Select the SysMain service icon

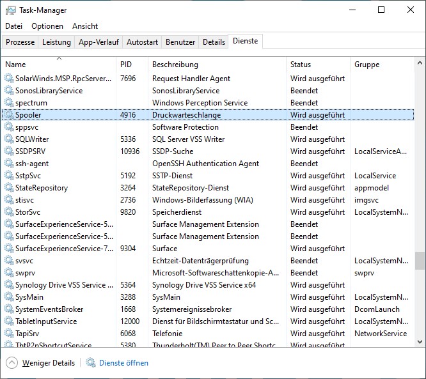pyautogui.click(x=9, y=297)
